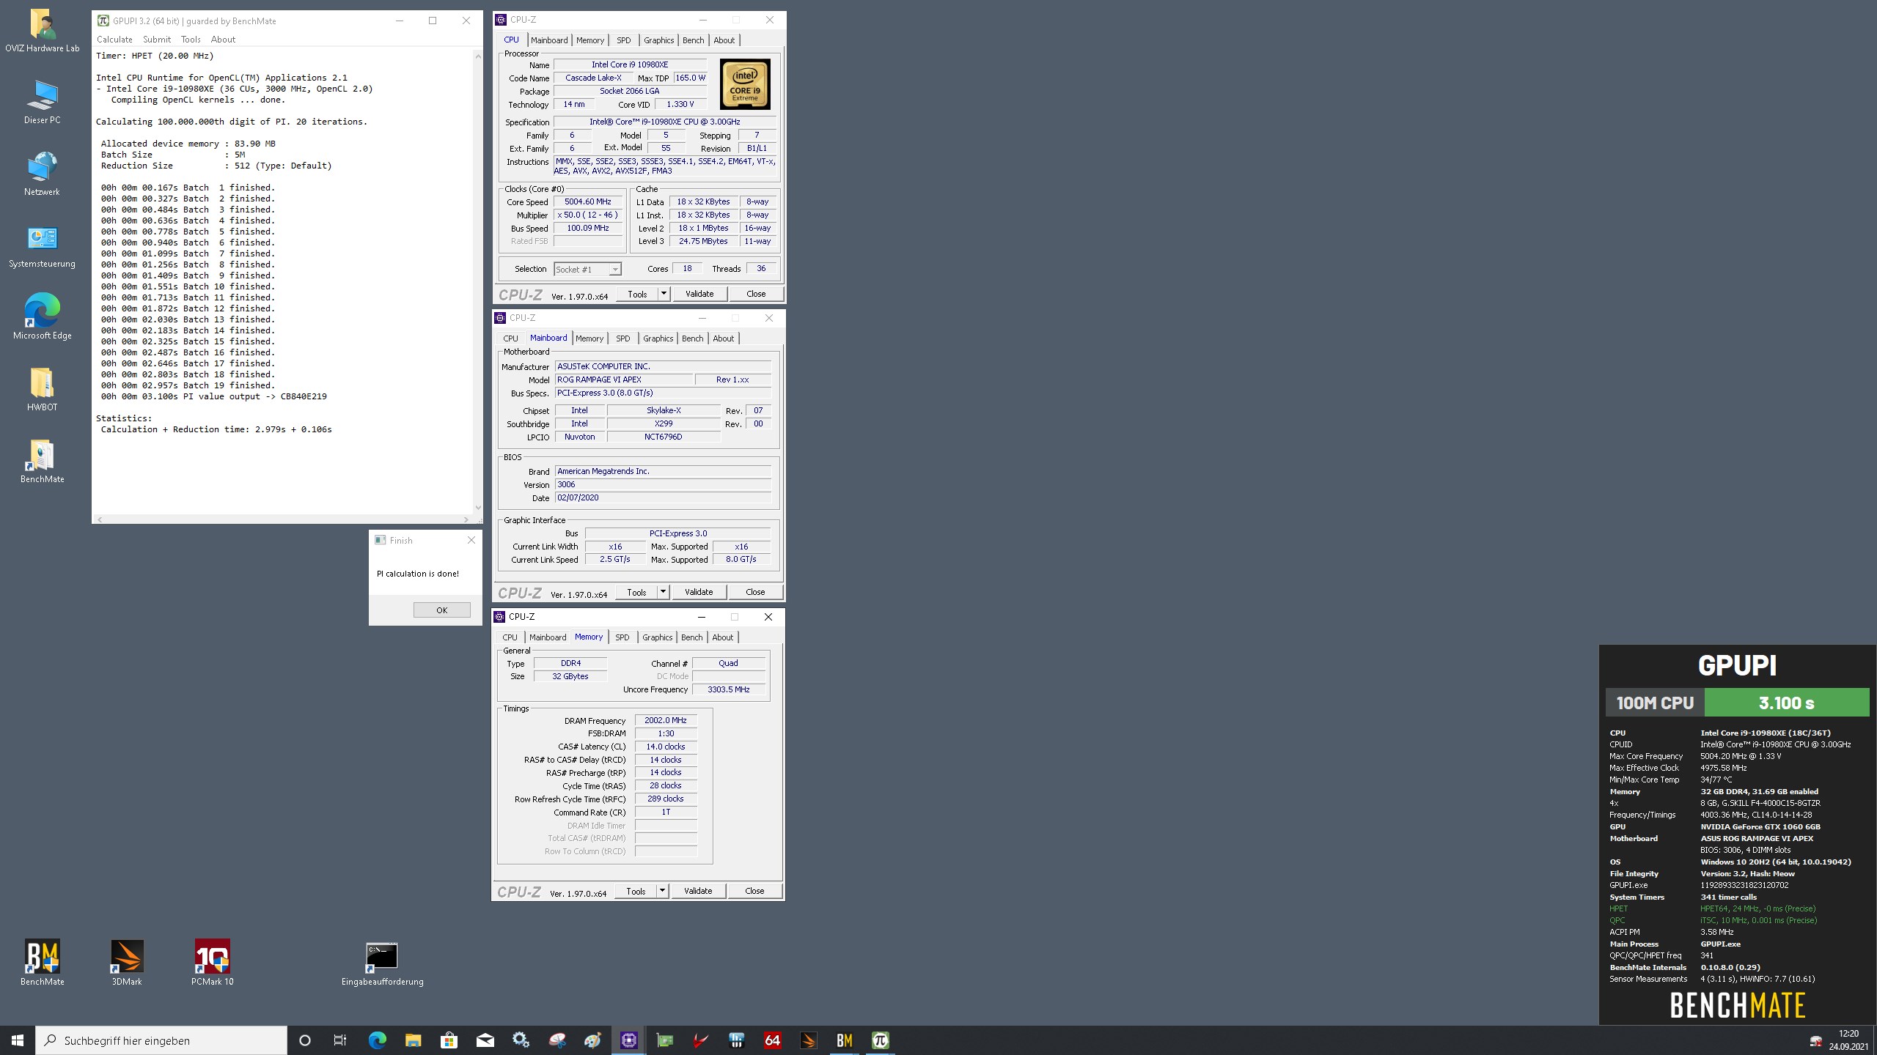Launch Microsoft Edge from the desktop shortcut

pyautogui.click(x=42, y=316)
